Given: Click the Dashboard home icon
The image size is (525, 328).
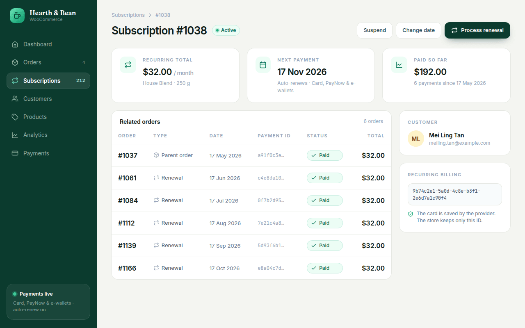Looking at the screenshot, I should 15,44.
